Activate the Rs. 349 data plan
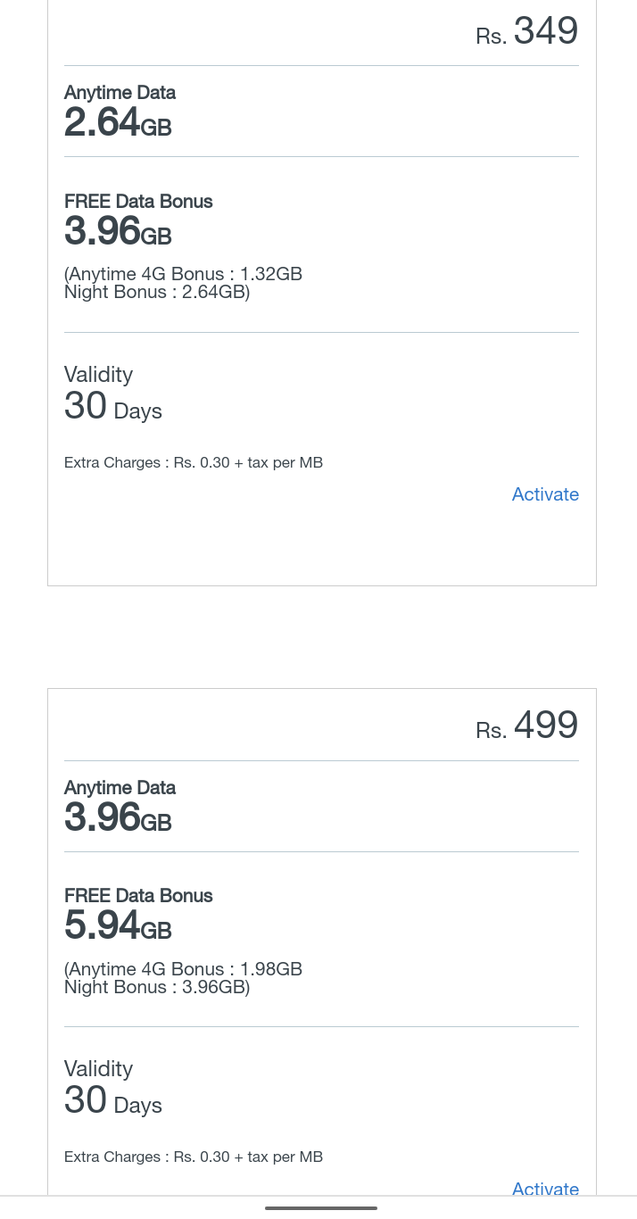637x1219 pixels. click(x=545, y=494)
